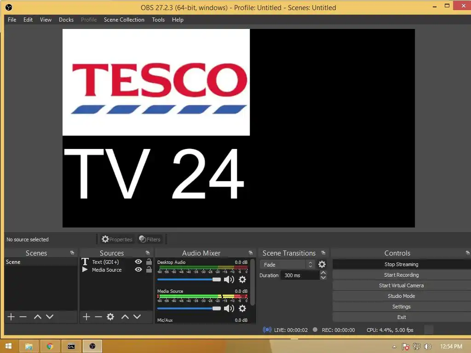The image size is (471, 353).
Task: Click OBS icon in taskbar
Action: [92, 346]
